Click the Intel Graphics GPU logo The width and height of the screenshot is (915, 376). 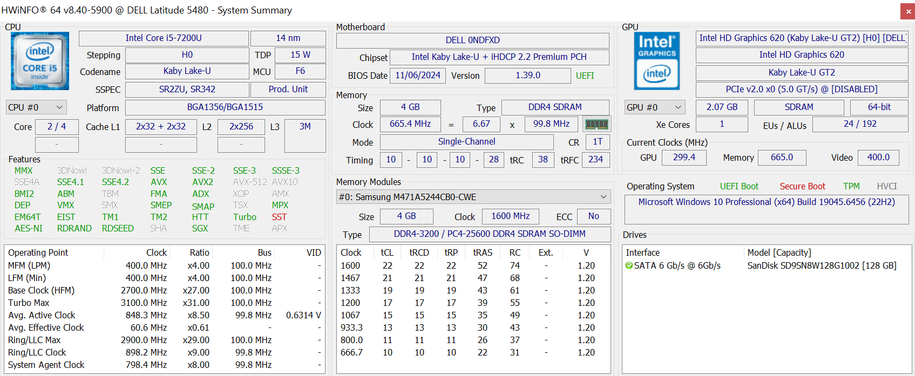pyautogui.click(x=656, y=61)
